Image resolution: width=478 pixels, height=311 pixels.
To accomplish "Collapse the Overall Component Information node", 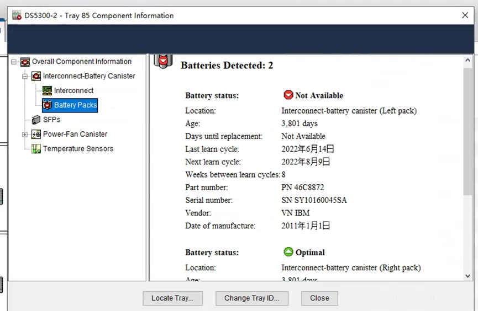I will [x=14, y=62].
